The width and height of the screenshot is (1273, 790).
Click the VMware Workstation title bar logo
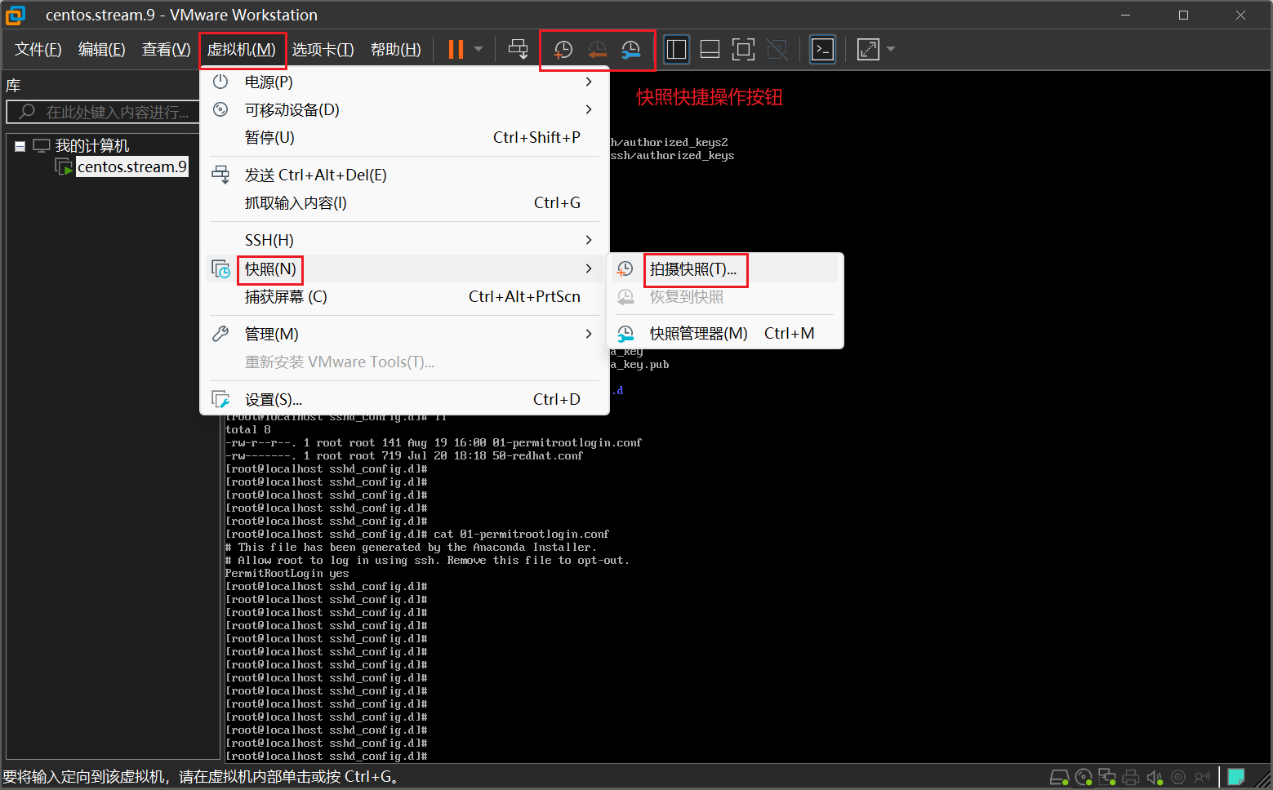(x=16, y=16)
